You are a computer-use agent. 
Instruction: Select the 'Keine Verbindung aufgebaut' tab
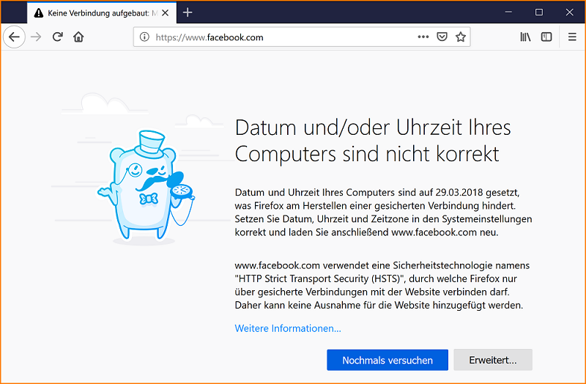coord(102,13)
